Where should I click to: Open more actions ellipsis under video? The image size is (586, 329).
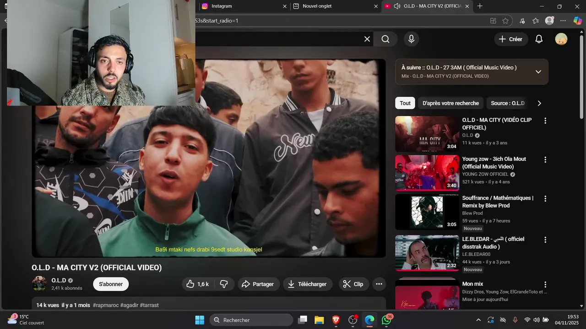point(379,284)
